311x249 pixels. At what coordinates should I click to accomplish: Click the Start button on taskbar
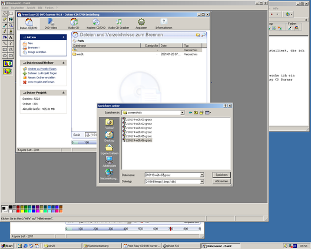pyautogui.click(x=7, y=246)
